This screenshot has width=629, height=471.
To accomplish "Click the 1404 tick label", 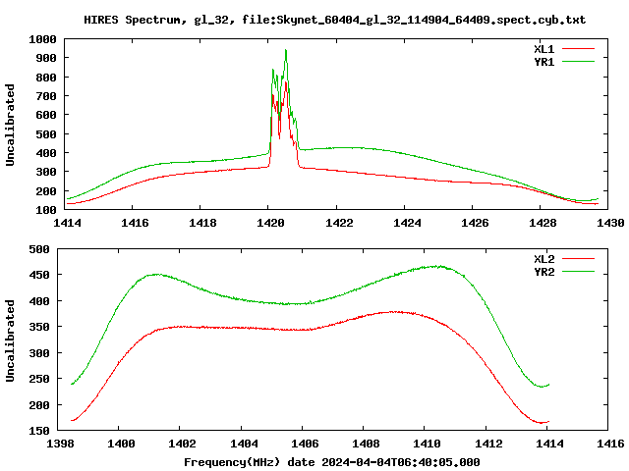I will click(244, 444).
